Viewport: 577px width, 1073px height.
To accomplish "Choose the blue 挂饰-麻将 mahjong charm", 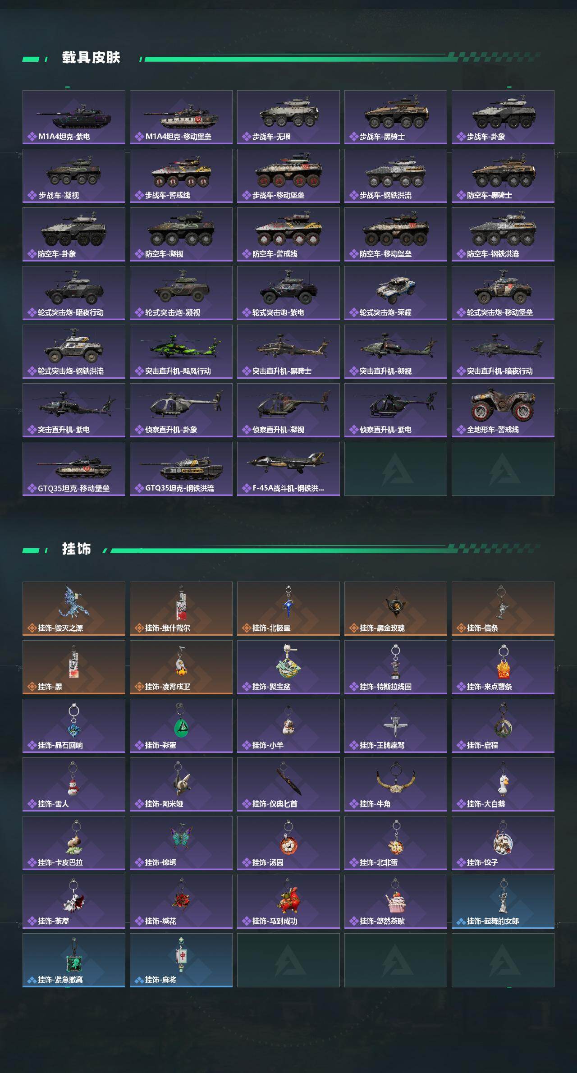I will [181, 960].
